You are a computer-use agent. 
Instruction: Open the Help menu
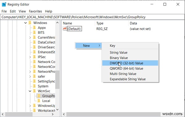[x=48, y=11]
